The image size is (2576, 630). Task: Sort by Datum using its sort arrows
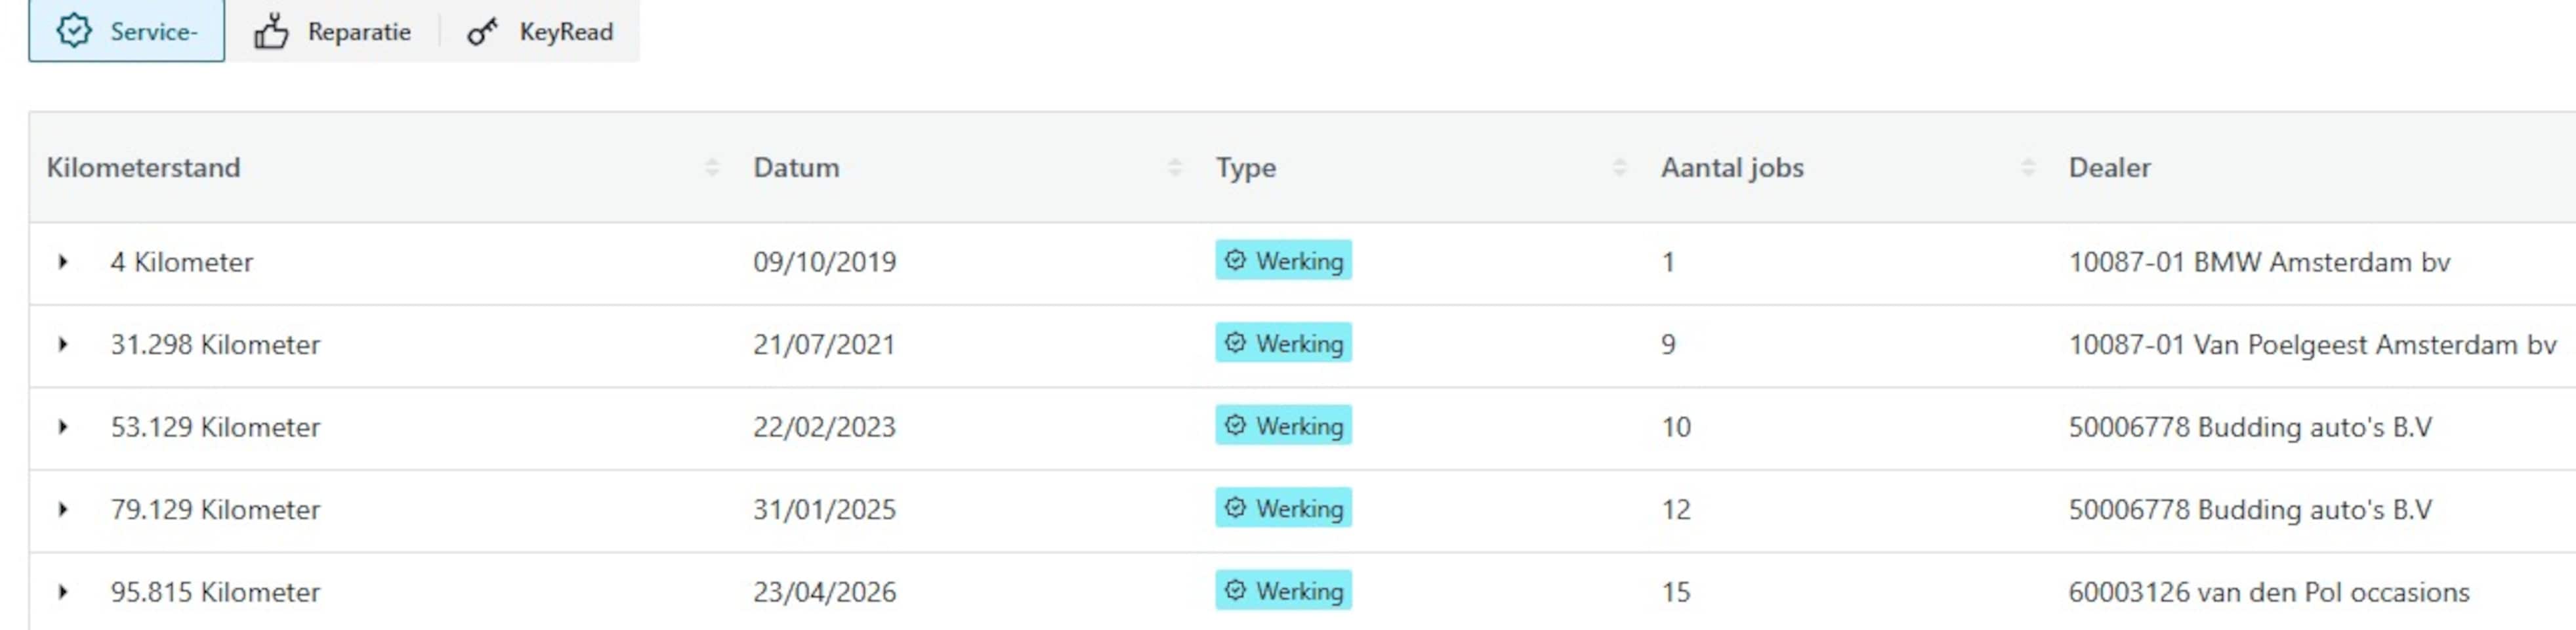coord(1175,168)
